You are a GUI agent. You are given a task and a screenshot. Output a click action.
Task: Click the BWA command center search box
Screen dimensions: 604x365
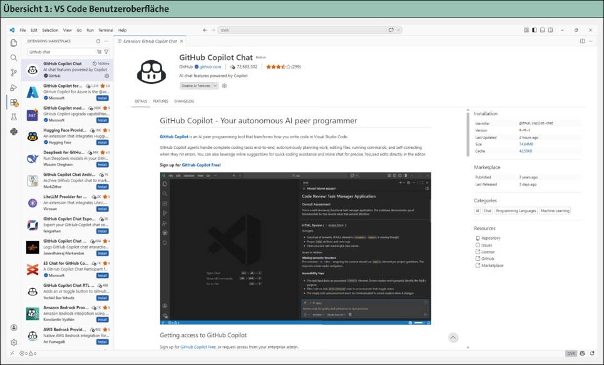coord(302,30)
